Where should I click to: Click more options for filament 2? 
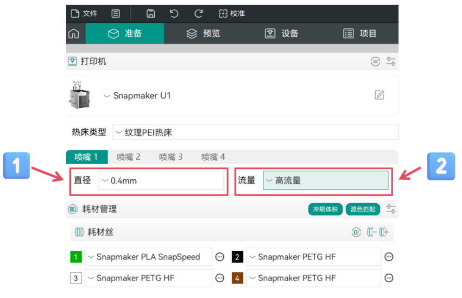point(389,257)
